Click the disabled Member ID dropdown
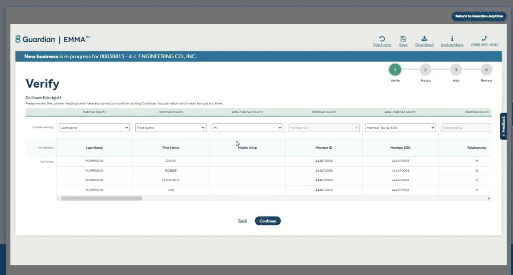513x275 pixels. (x=324, y=128)
